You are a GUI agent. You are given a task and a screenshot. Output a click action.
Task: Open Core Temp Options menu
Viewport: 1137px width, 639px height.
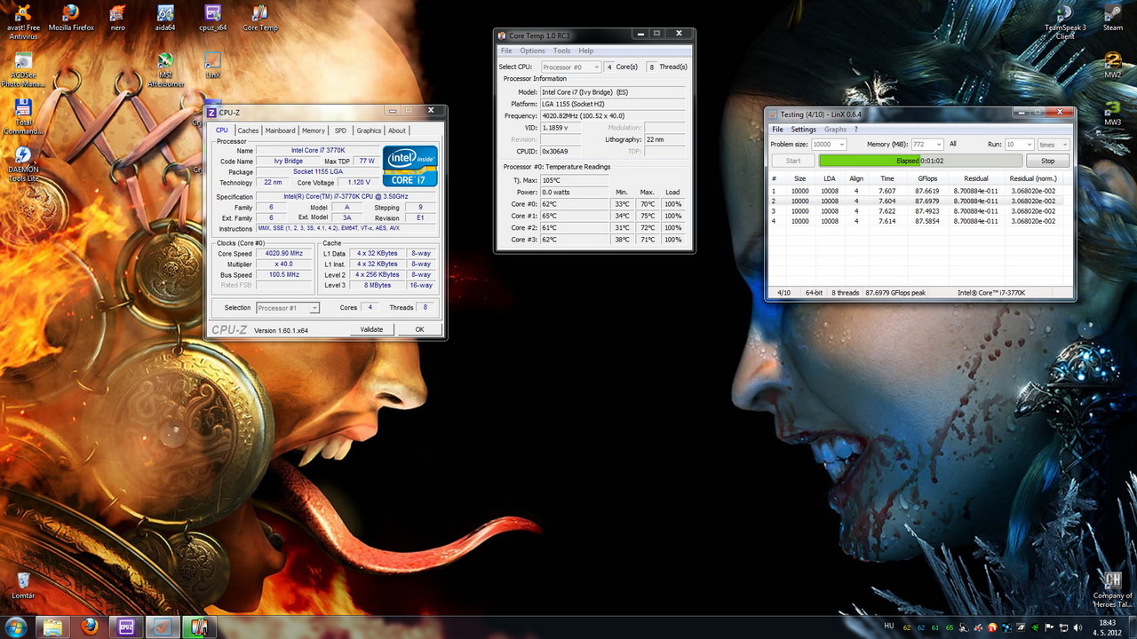coord(532,51)
